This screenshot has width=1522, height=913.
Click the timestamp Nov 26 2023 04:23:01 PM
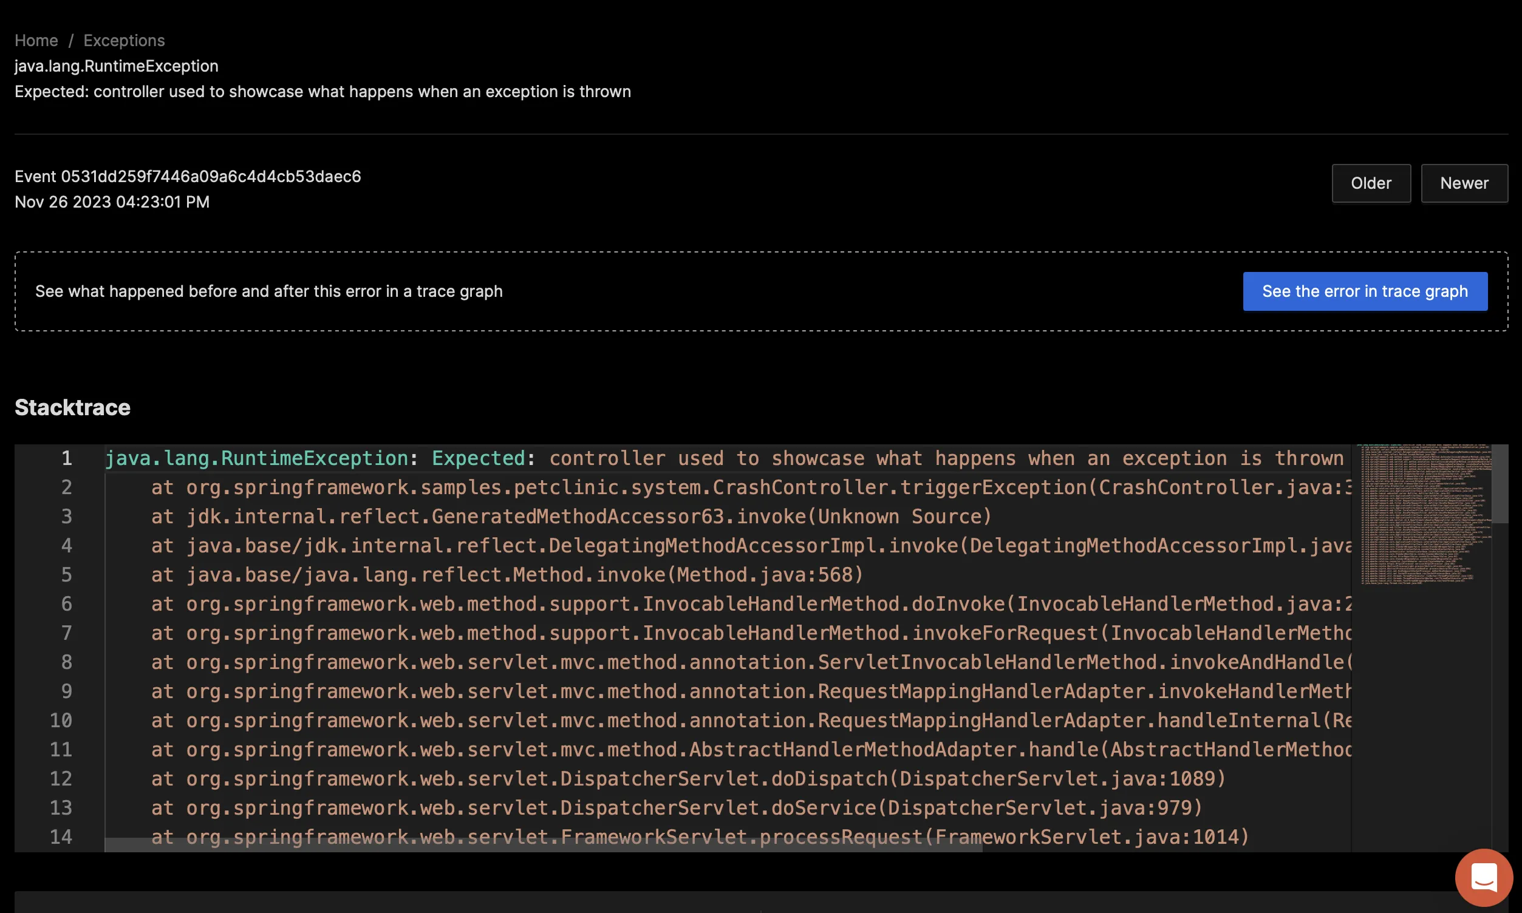click(112, 202)
